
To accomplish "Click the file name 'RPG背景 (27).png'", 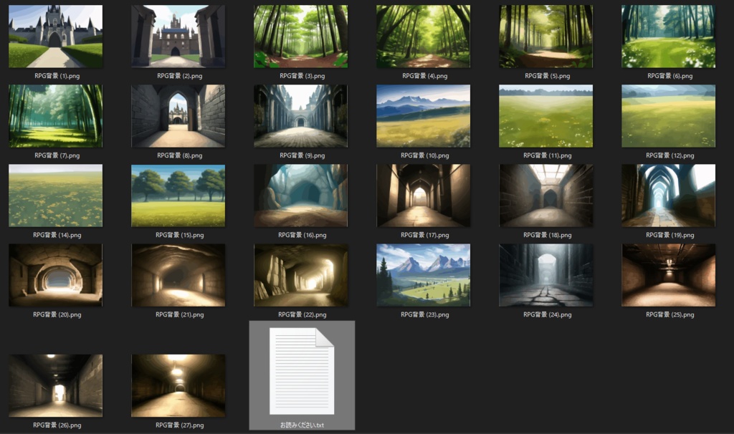I will point(180,425).
